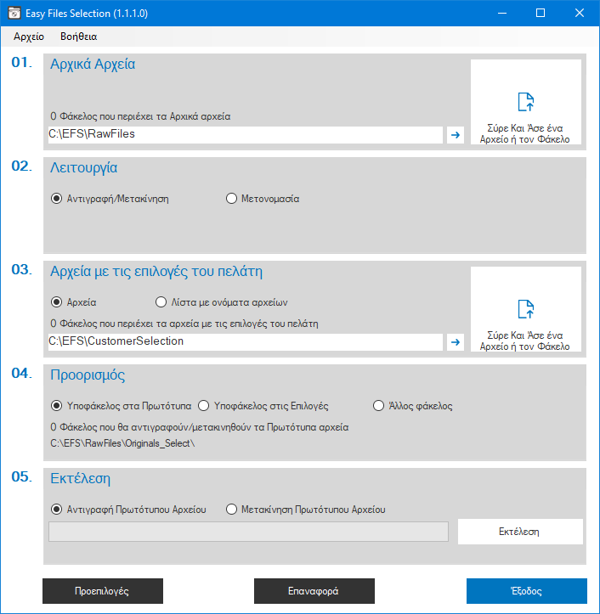600x614 pixels.
Task: Choose Λίστα με ονόματα αρχείων option
Action: coord(161,301)
